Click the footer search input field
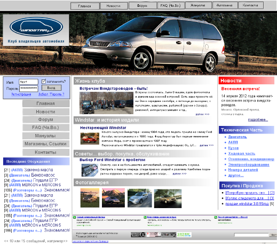The image size is (277, 246). coord(251,235)
